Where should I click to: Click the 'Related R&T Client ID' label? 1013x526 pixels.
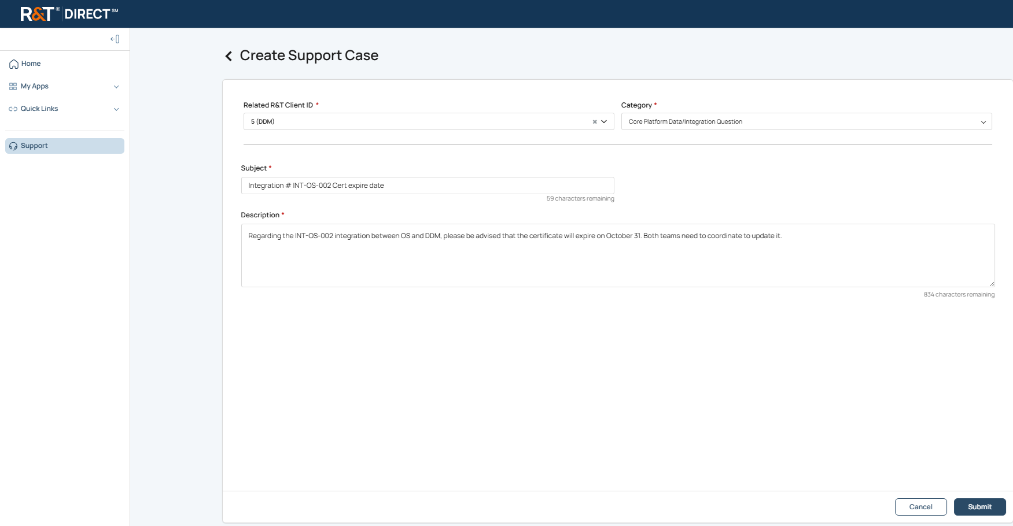tap(278, 105)
